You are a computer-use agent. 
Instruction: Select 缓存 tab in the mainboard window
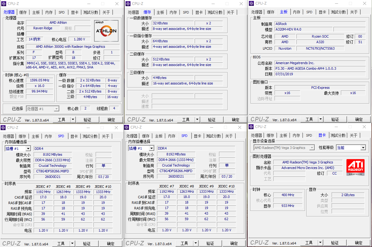coord(271,12)
